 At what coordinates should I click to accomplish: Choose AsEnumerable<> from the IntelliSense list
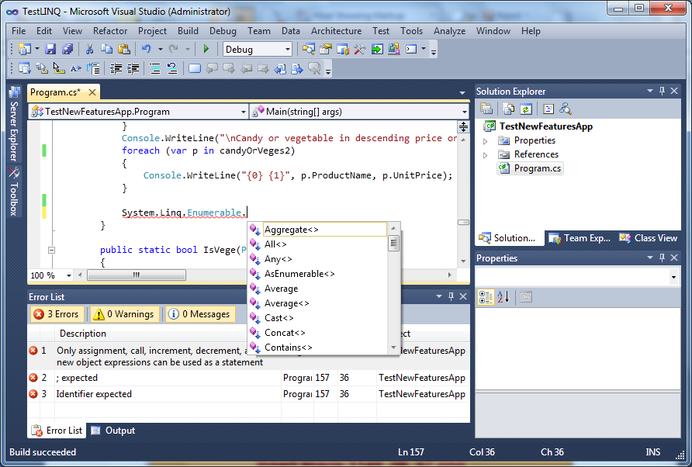(318, 274)
